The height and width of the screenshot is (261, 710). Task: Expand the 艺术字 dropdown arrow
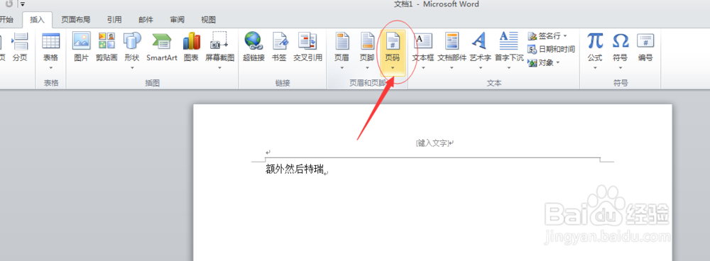click(x=480, y=68)
